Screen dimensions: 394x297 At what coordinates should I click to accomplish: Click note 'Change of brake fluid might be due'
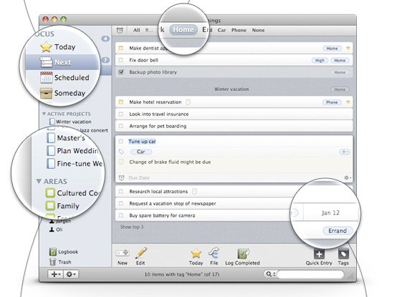coord(170,162)
